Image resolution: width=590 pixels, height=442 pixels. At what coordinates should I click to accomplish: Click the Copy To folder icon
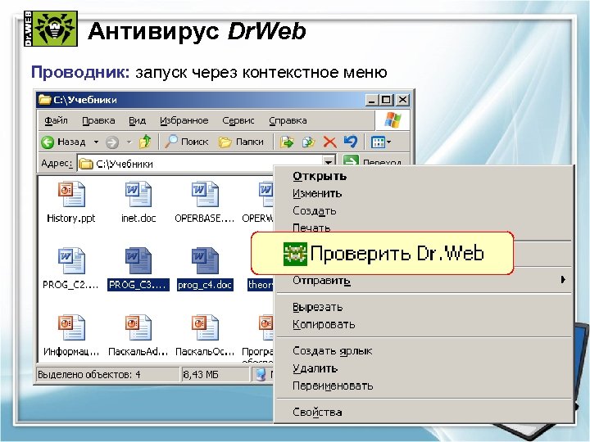point(308,142)
